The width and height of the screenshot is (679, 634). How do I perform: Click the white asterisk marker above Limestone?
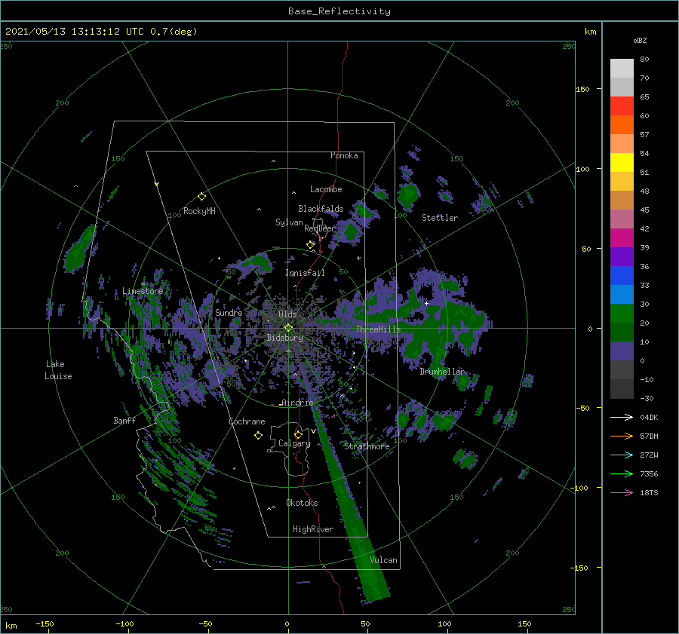pyautogui.click(x=143, y=284)
